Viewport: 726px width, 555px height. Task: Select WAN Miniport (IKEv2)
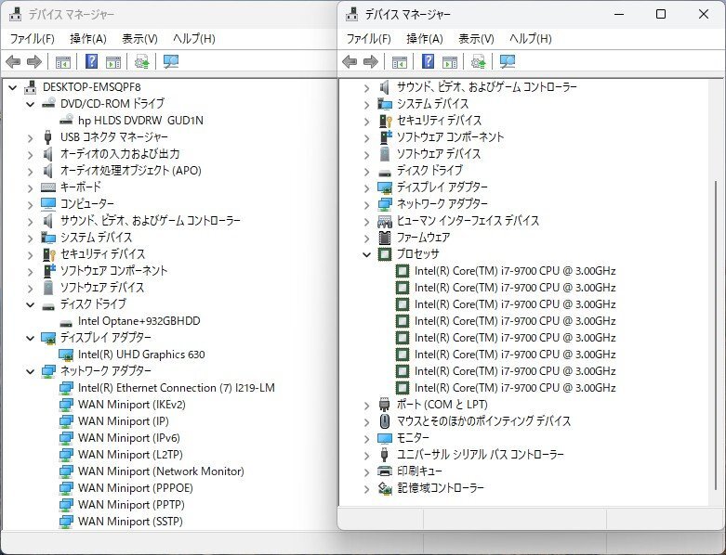tap(131, 405)
